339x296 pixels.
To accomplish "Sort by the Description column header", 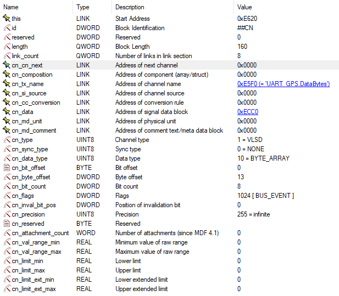I will (130, 7).
